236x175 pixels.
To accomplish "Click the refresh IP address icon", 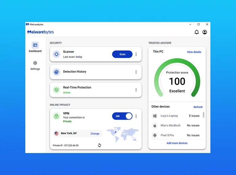I will (x=99, y=145).
